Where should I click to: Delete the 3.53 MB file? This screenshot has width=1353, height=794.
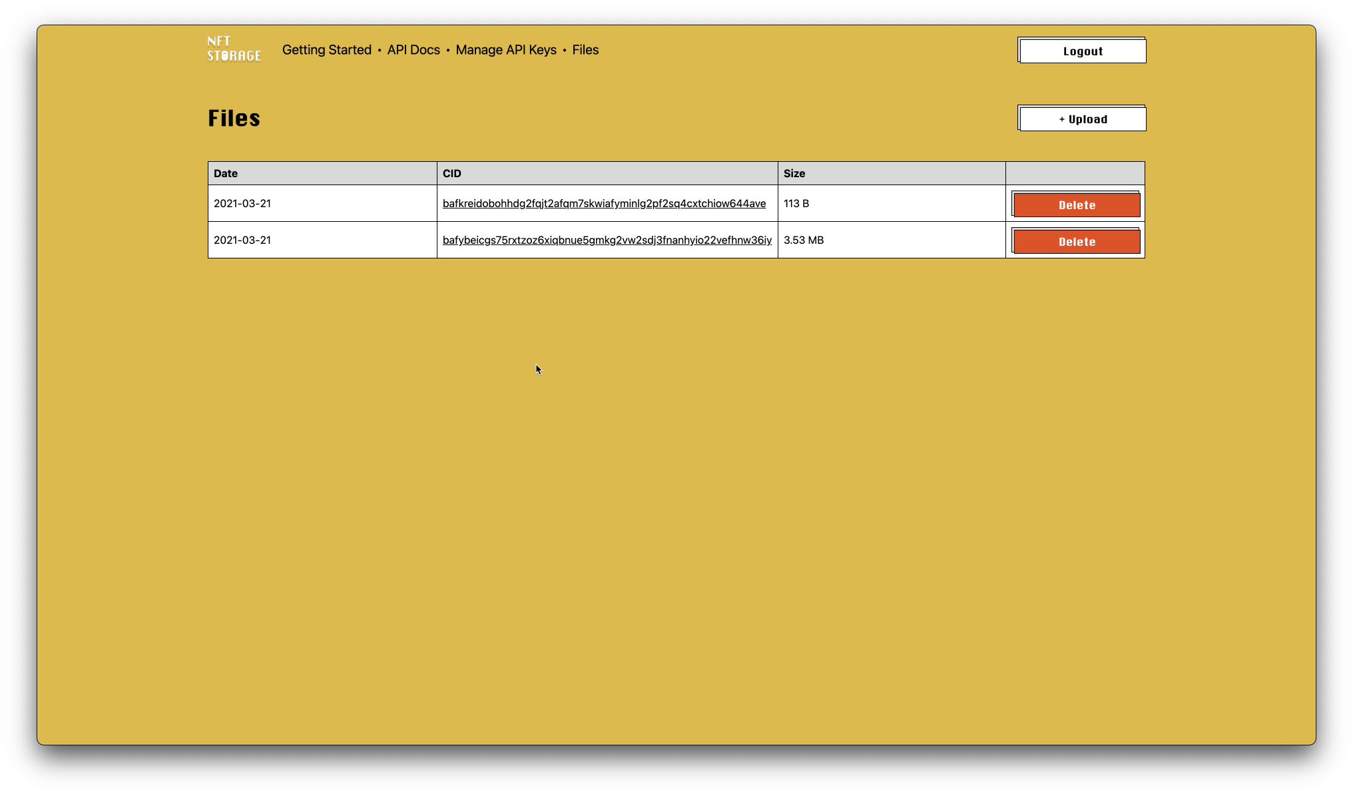pos(1076,241)
